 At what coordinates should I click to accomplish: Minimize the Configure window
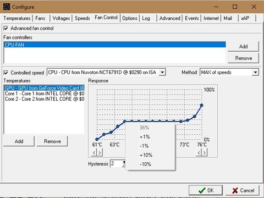tap(216, 7)
